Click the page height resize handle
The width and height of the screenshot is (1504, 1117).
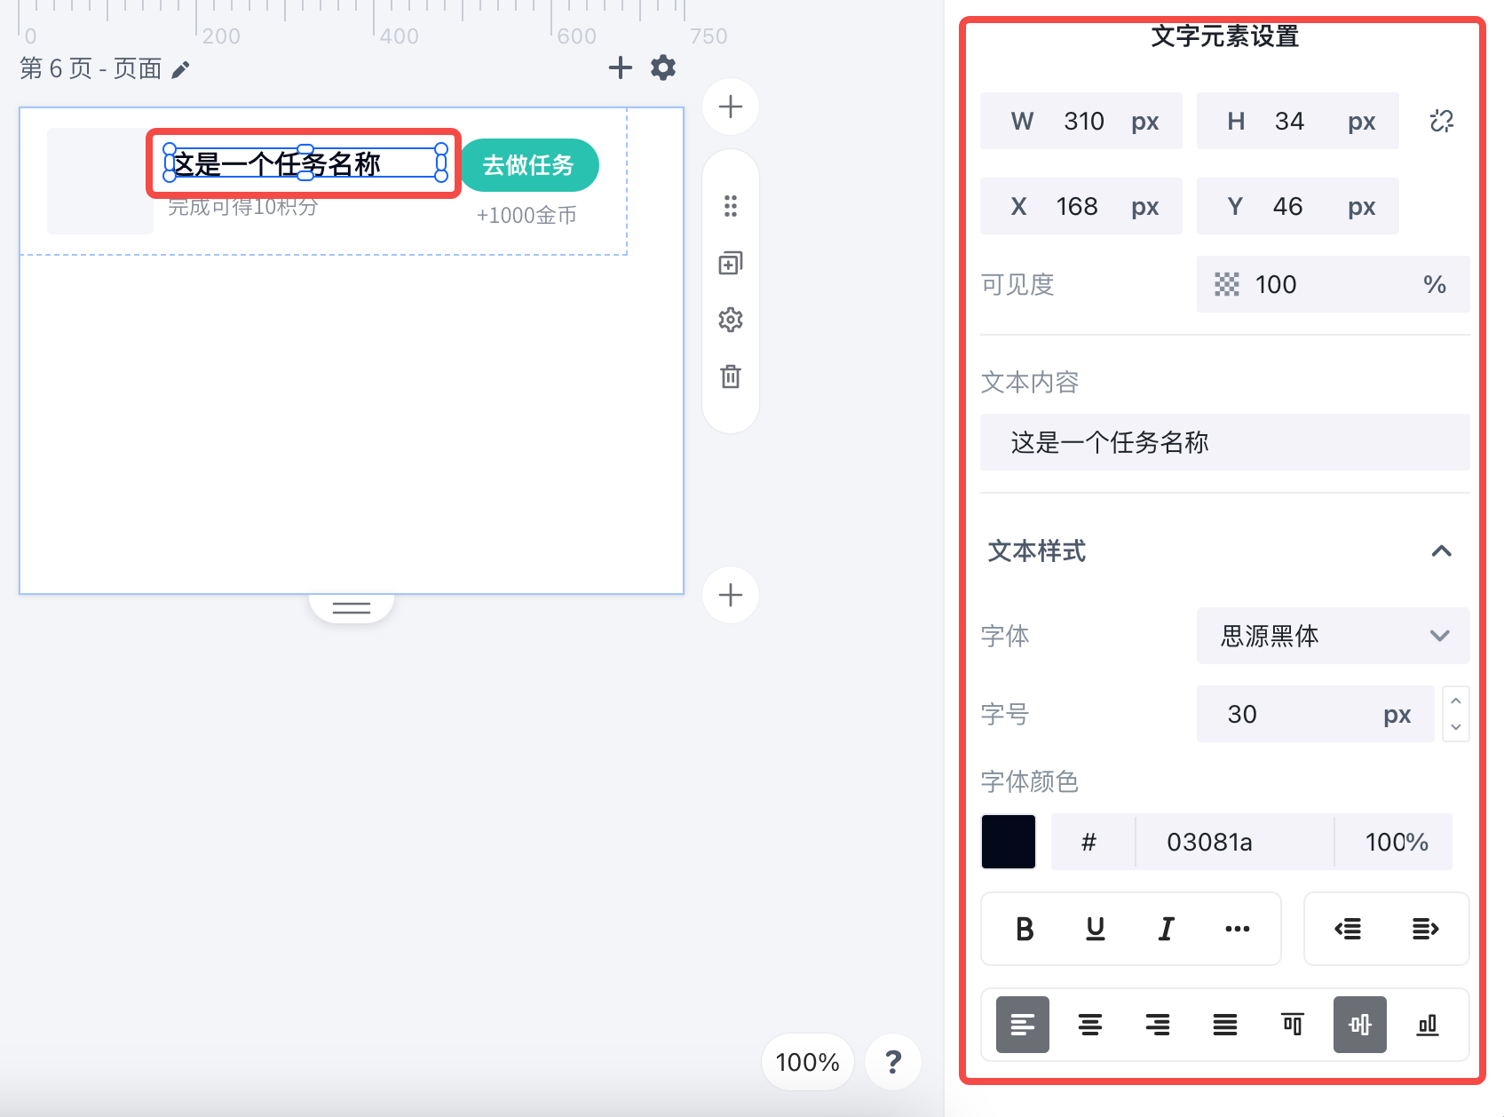pyautogui.click(x=352, y=607)
